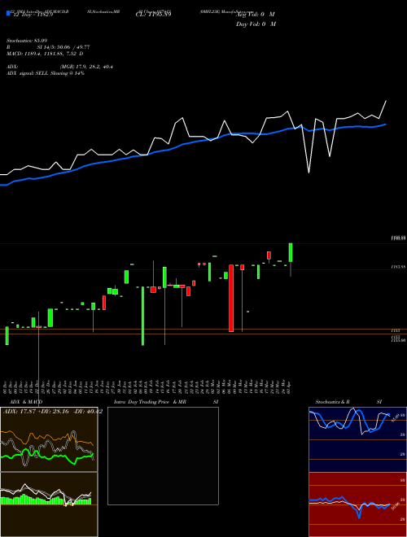
Task: Click the '1193.55' price level label
Action: coord(399,266)
